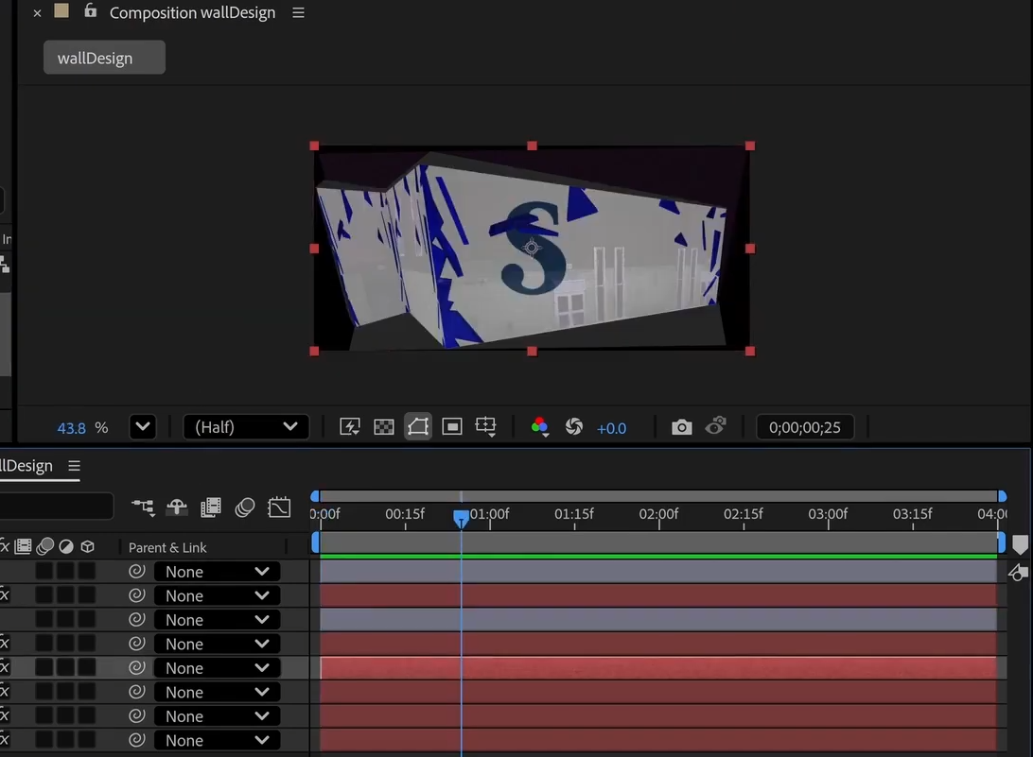Open the Fast Previews options

tap(349, 426)
